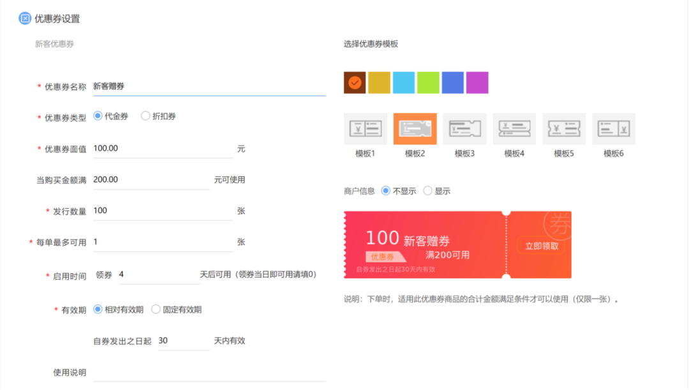Screen dimensions: 689x390
Task: Click the 使用说明 input field
Action: coord(209,372)
